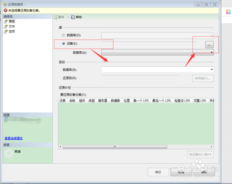This screenshot has width=232, height=184.
Task: Click the 位置 column header
Action: coord(127,101)
